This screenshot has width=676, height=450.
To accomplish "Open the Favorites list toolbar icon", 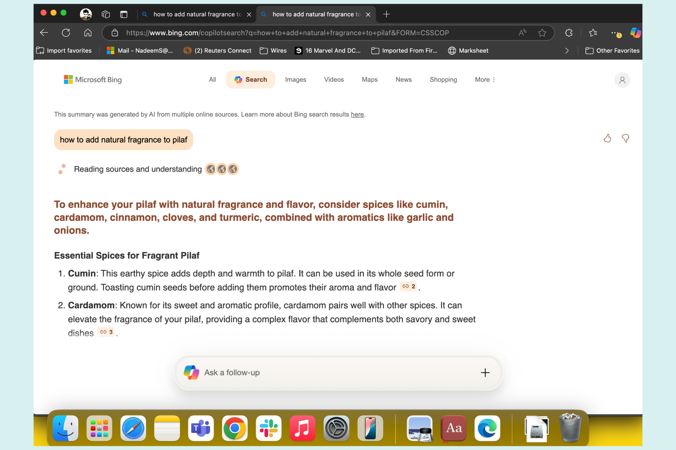I will [x=593, y=33].
